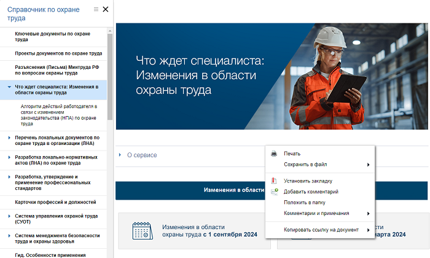Open Карточки профессий и должностей

(x=55, y=202)
